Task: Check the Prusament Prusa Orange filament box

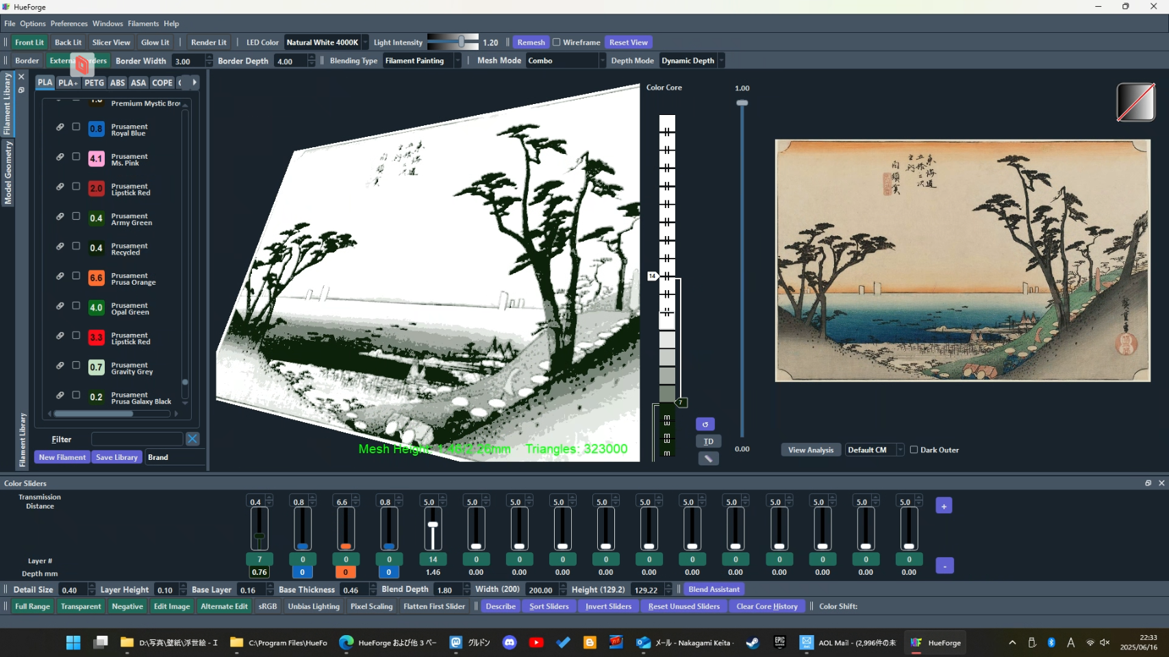Action: point(76,276)
